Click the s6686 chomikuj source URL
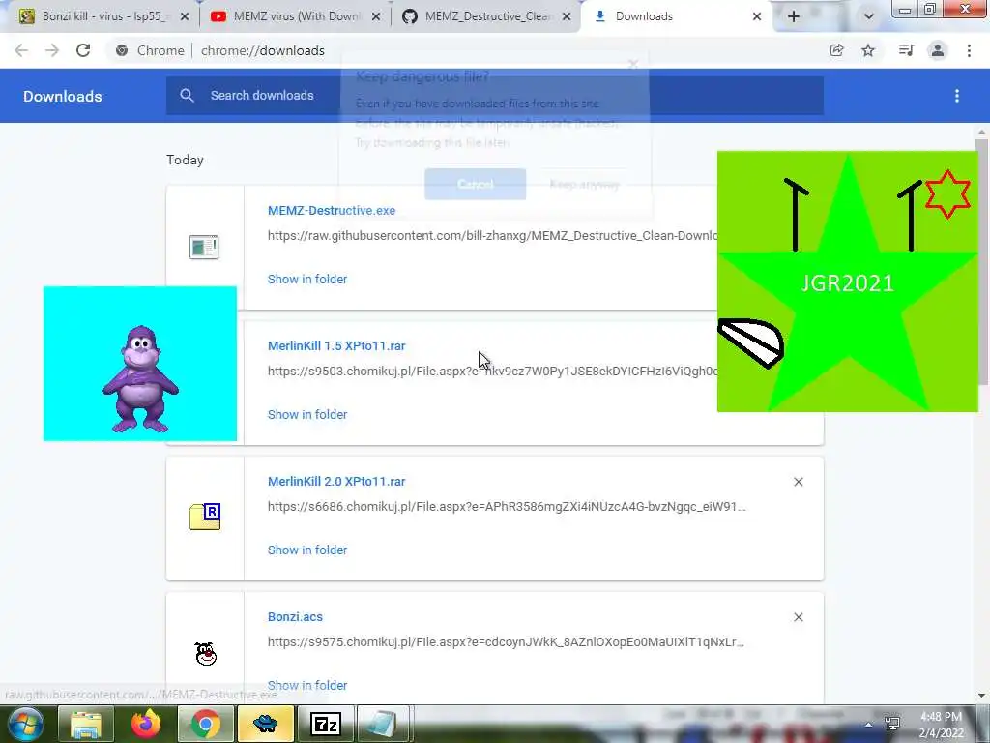 point(507,507)
